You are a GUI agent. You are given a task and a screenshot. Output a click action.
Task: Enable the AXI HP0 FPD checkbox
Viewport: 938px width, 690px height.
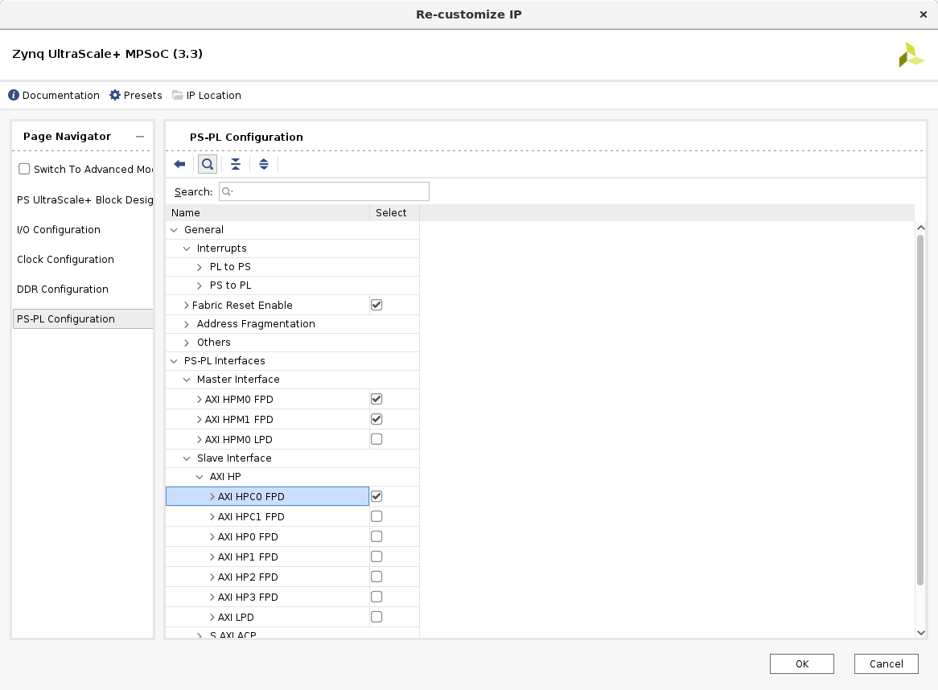tap(376, 536)
